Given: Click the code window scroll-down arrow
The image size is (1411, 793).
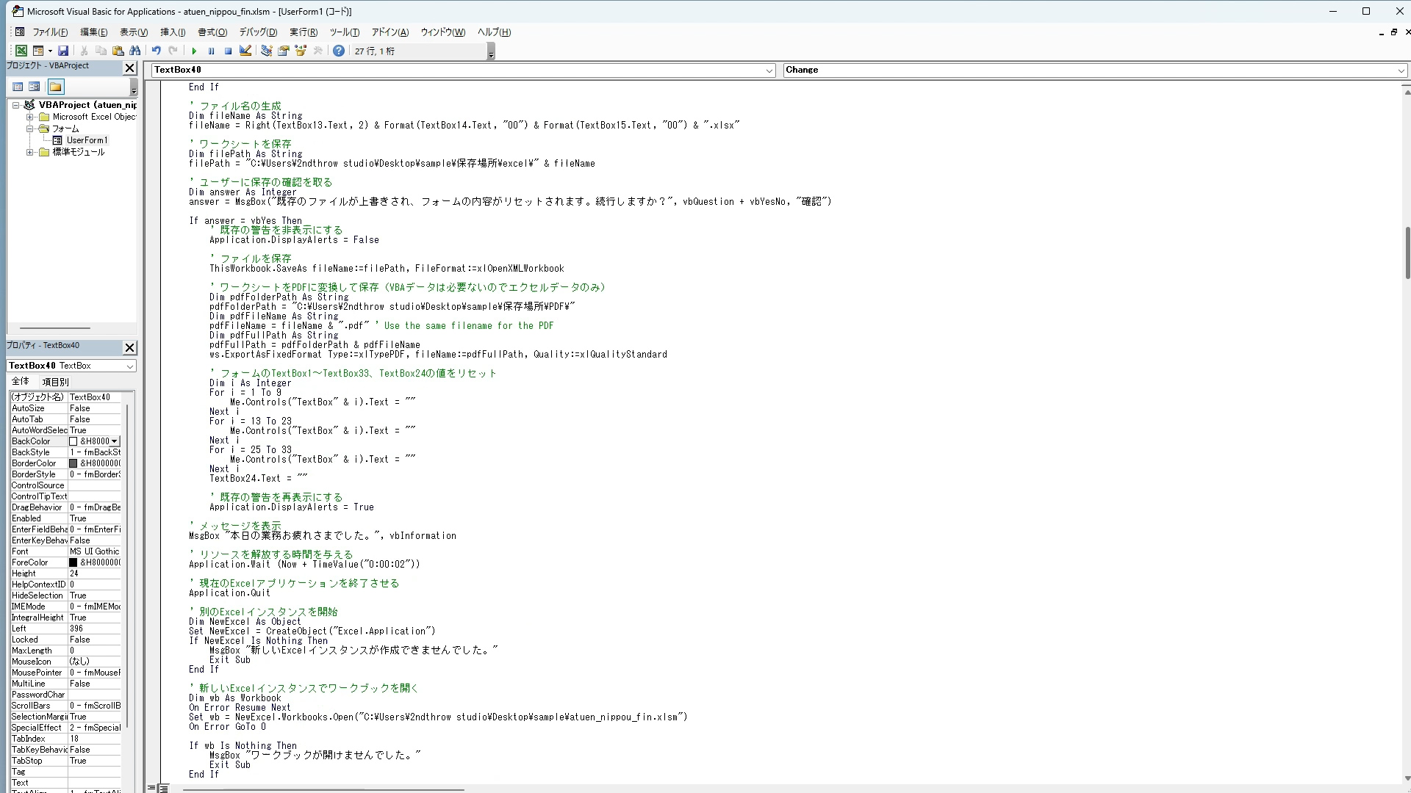Looking at the screenshot, I should click(x=1407, y=778).
